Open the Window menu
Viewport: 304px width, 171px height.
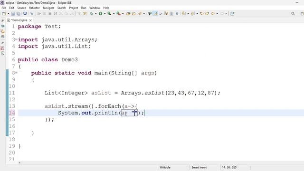(x=95, y=8)
